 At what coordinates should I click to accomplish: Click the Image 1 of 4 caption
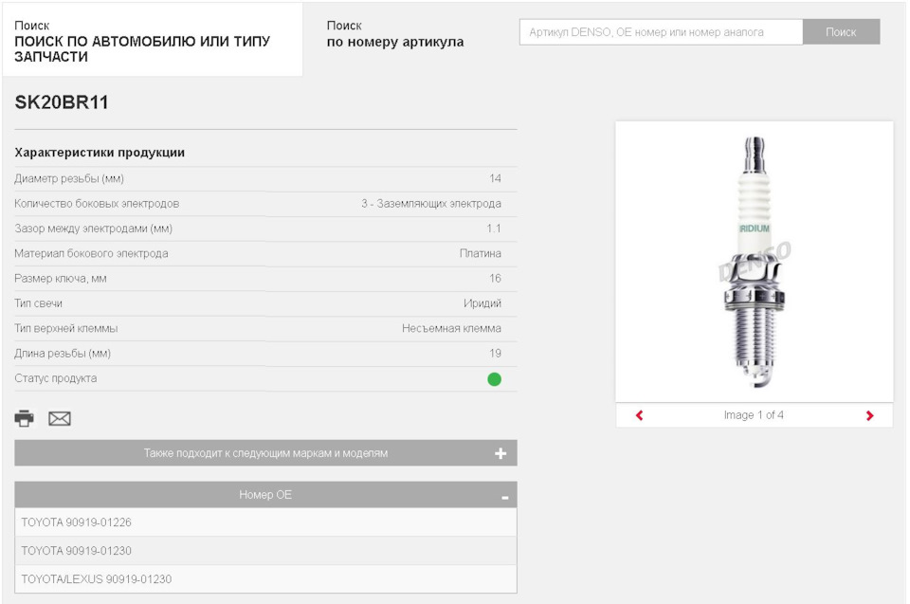tap(754, 414)
